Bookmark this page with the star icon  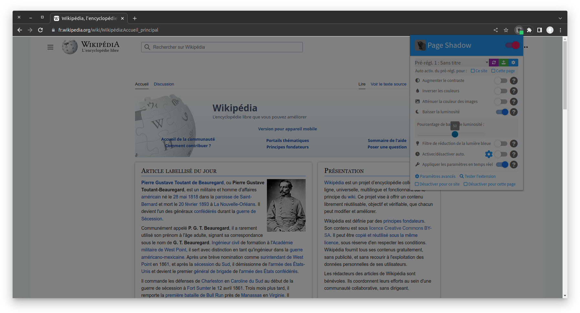506,30
